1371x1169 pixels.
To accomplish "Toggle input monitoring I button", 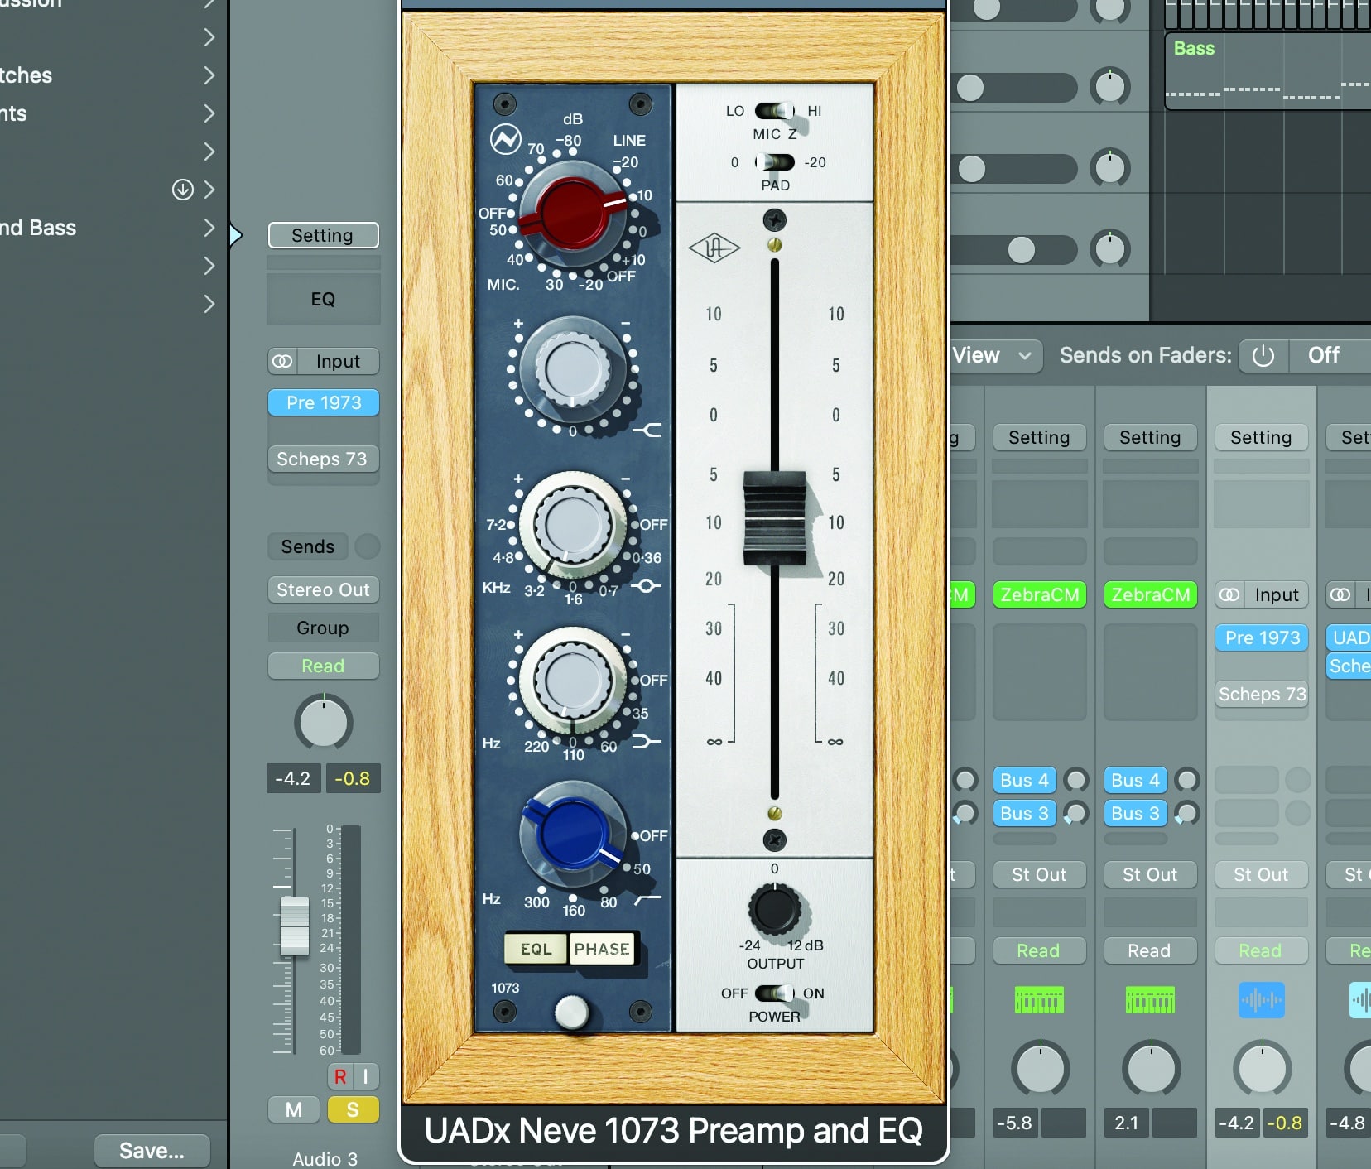I will [366, 1076].
